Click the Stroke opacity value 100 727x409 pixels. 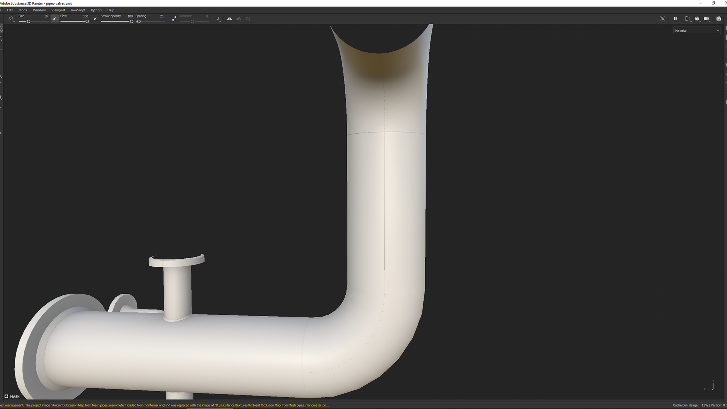point(130,16)
